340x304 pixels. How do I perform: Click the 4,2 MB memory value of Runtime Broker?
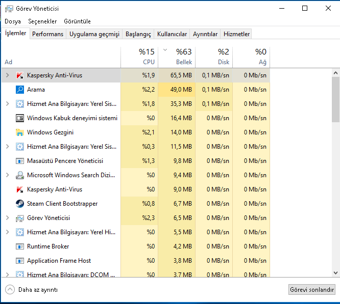183,246
